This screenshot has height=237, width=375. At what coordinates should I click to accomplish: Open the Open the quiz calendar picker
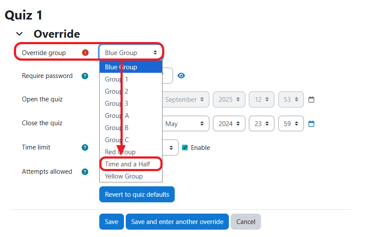311,100
